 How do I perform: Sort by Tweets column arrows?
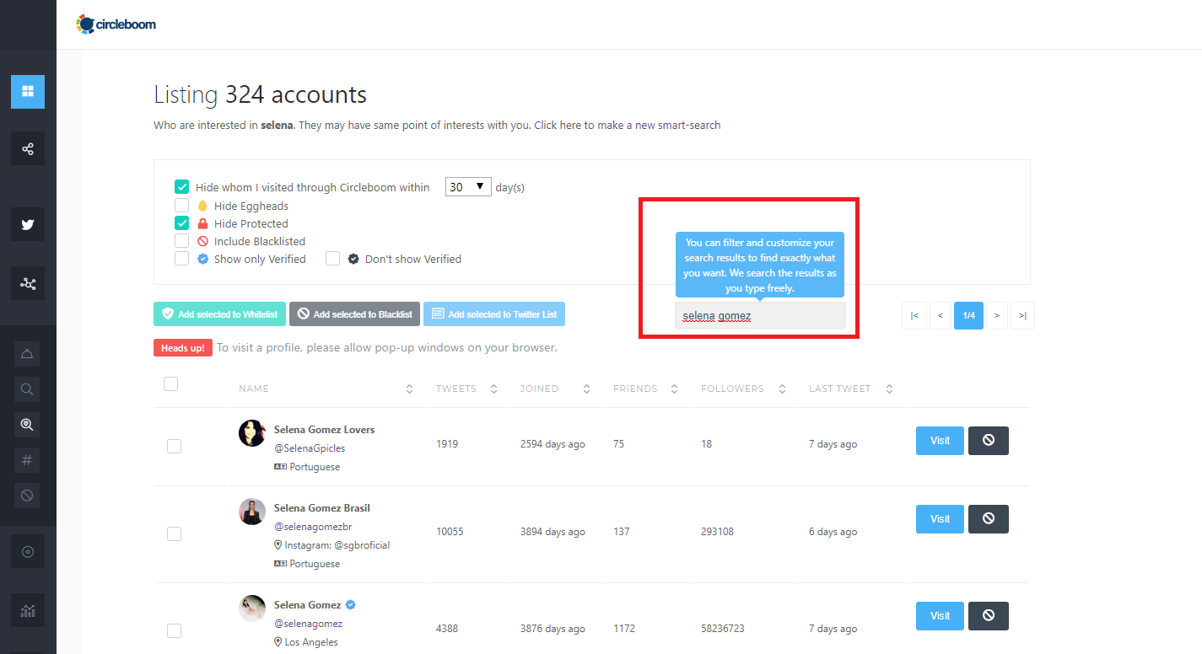[494, 389]
